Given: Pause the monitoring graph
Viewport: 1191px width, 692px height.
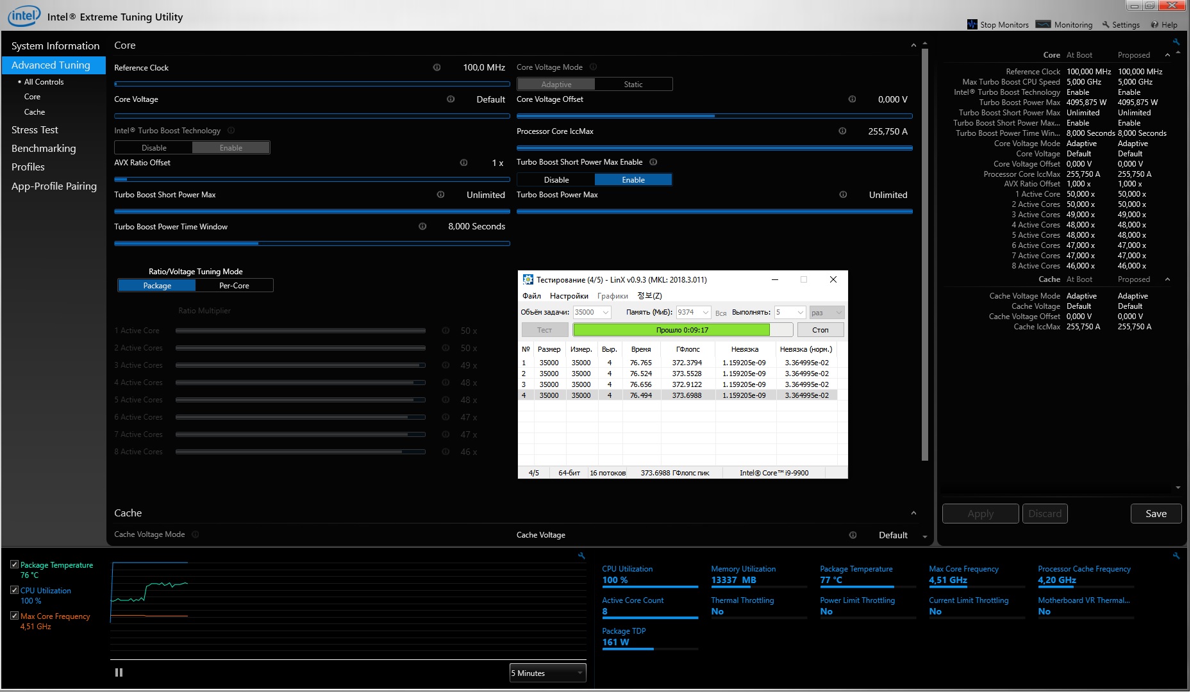Looking at the screenshot, I should point(119,673).
